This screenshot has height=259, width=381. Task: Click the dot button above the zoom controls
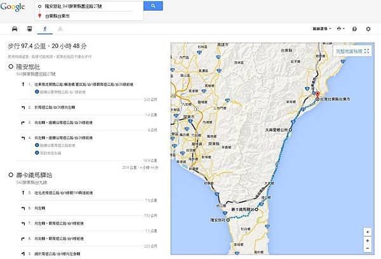pyautogui.click(x=368, y=232)
